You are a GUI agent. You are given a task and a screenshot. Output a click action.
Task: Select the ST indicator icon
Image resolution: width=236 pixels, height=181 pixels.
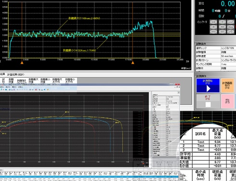pyautogui.click(x=222, y=32)
